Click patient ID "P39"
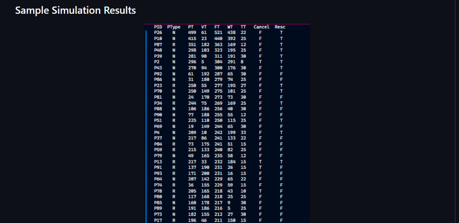Viewport: 459px width, 223px height. (x=158, y=56)
